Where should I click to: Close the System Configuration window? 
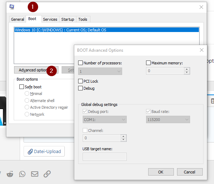click(201, 7)
